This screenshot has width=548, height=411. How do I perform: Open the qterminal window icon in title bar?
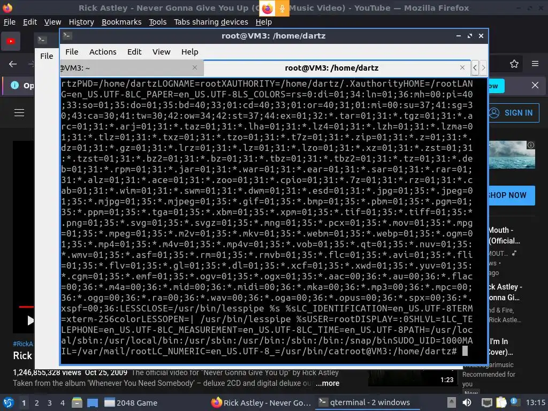67,35
